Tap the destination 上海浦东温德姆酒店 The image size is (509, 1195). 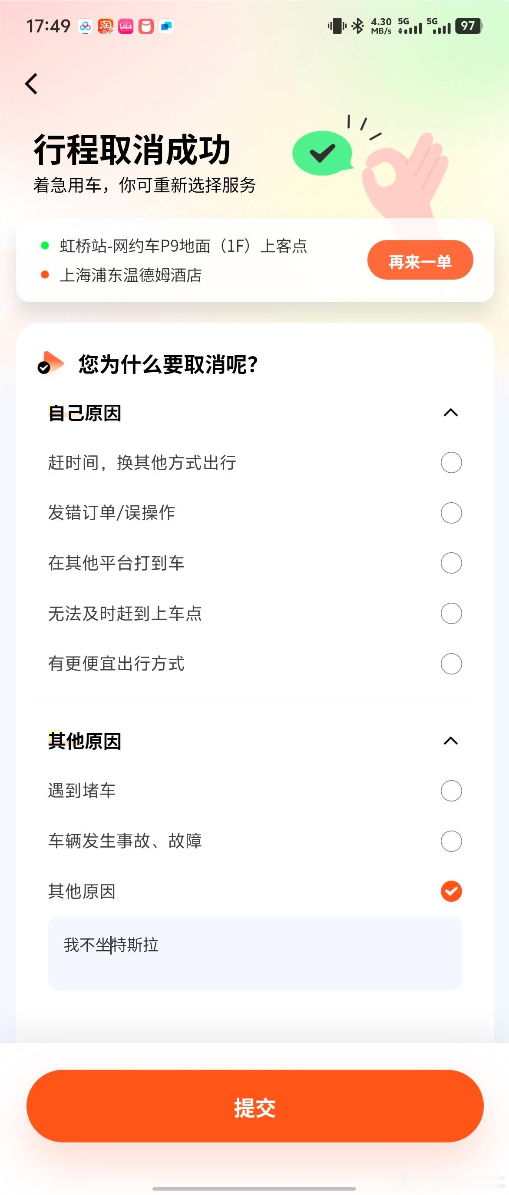pos(131,275)
